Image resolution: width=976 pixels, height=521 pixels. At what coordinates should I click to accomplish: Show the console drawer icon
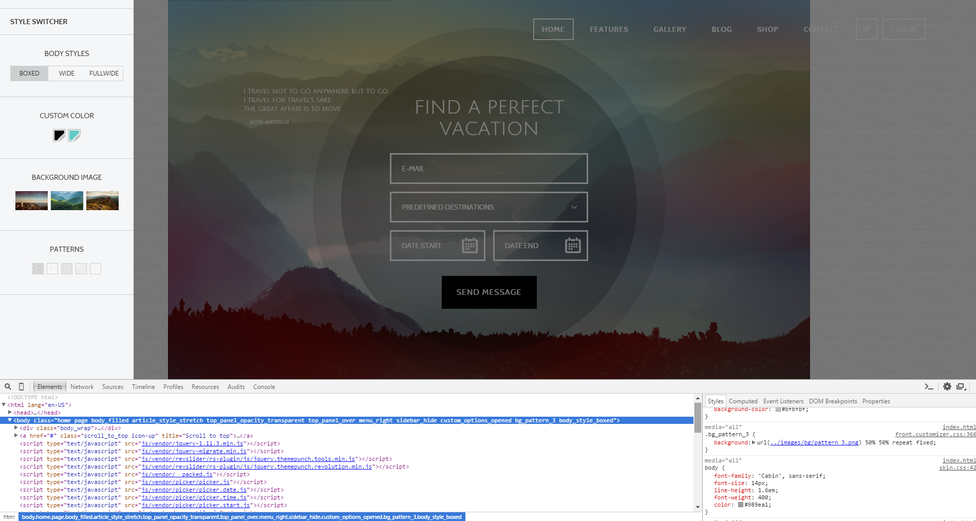929,387
